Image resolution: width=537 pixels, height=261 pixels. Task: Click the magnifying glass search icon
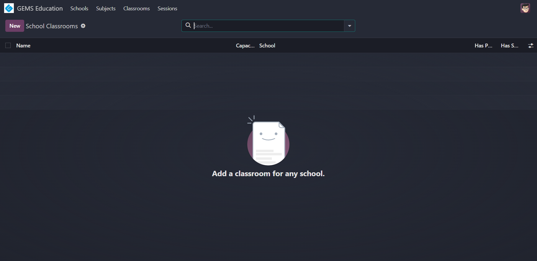tap(188, 26)
